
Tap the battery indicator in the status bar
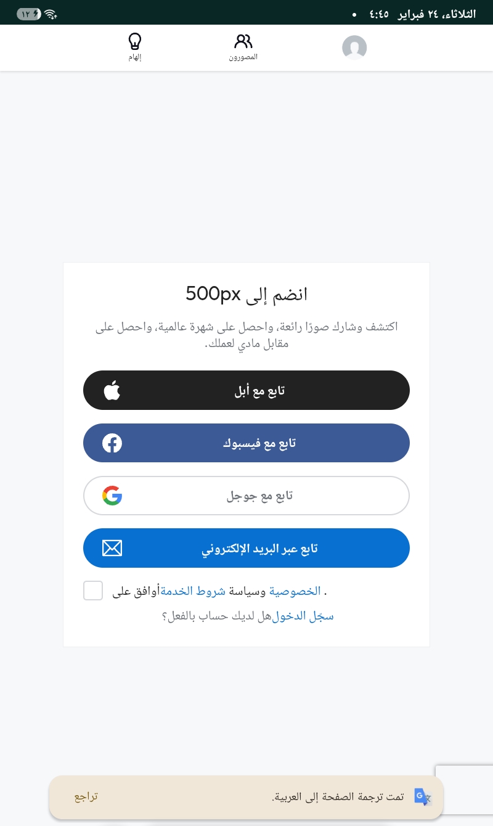coord(28,14)
